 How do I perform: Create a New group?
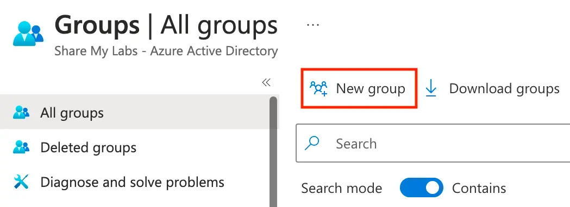(359, 88)
